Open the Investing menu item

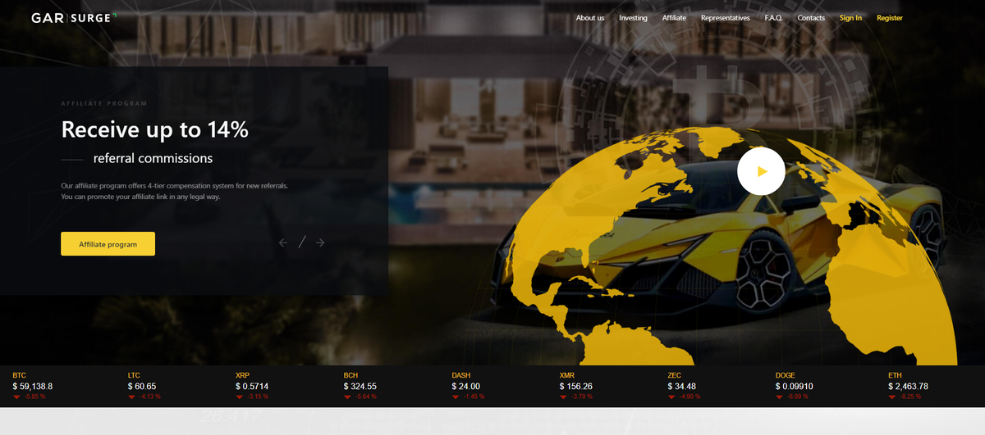click(633, 18)
